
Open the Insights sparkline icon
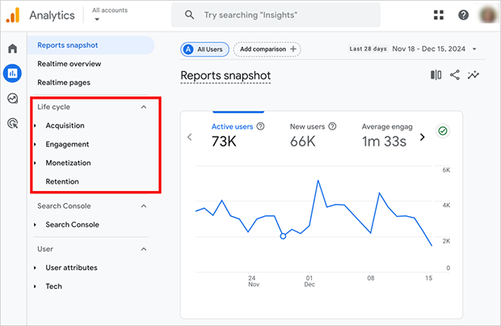[474, 75]
